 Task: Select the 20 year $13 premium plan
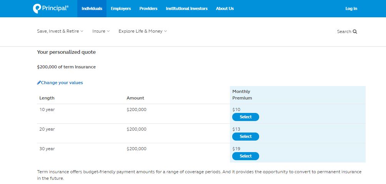(245, 136)
